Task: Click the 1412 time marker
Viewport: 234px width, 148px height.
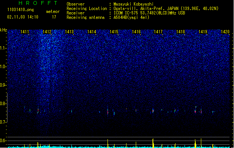Action: (x=47, y=32)
